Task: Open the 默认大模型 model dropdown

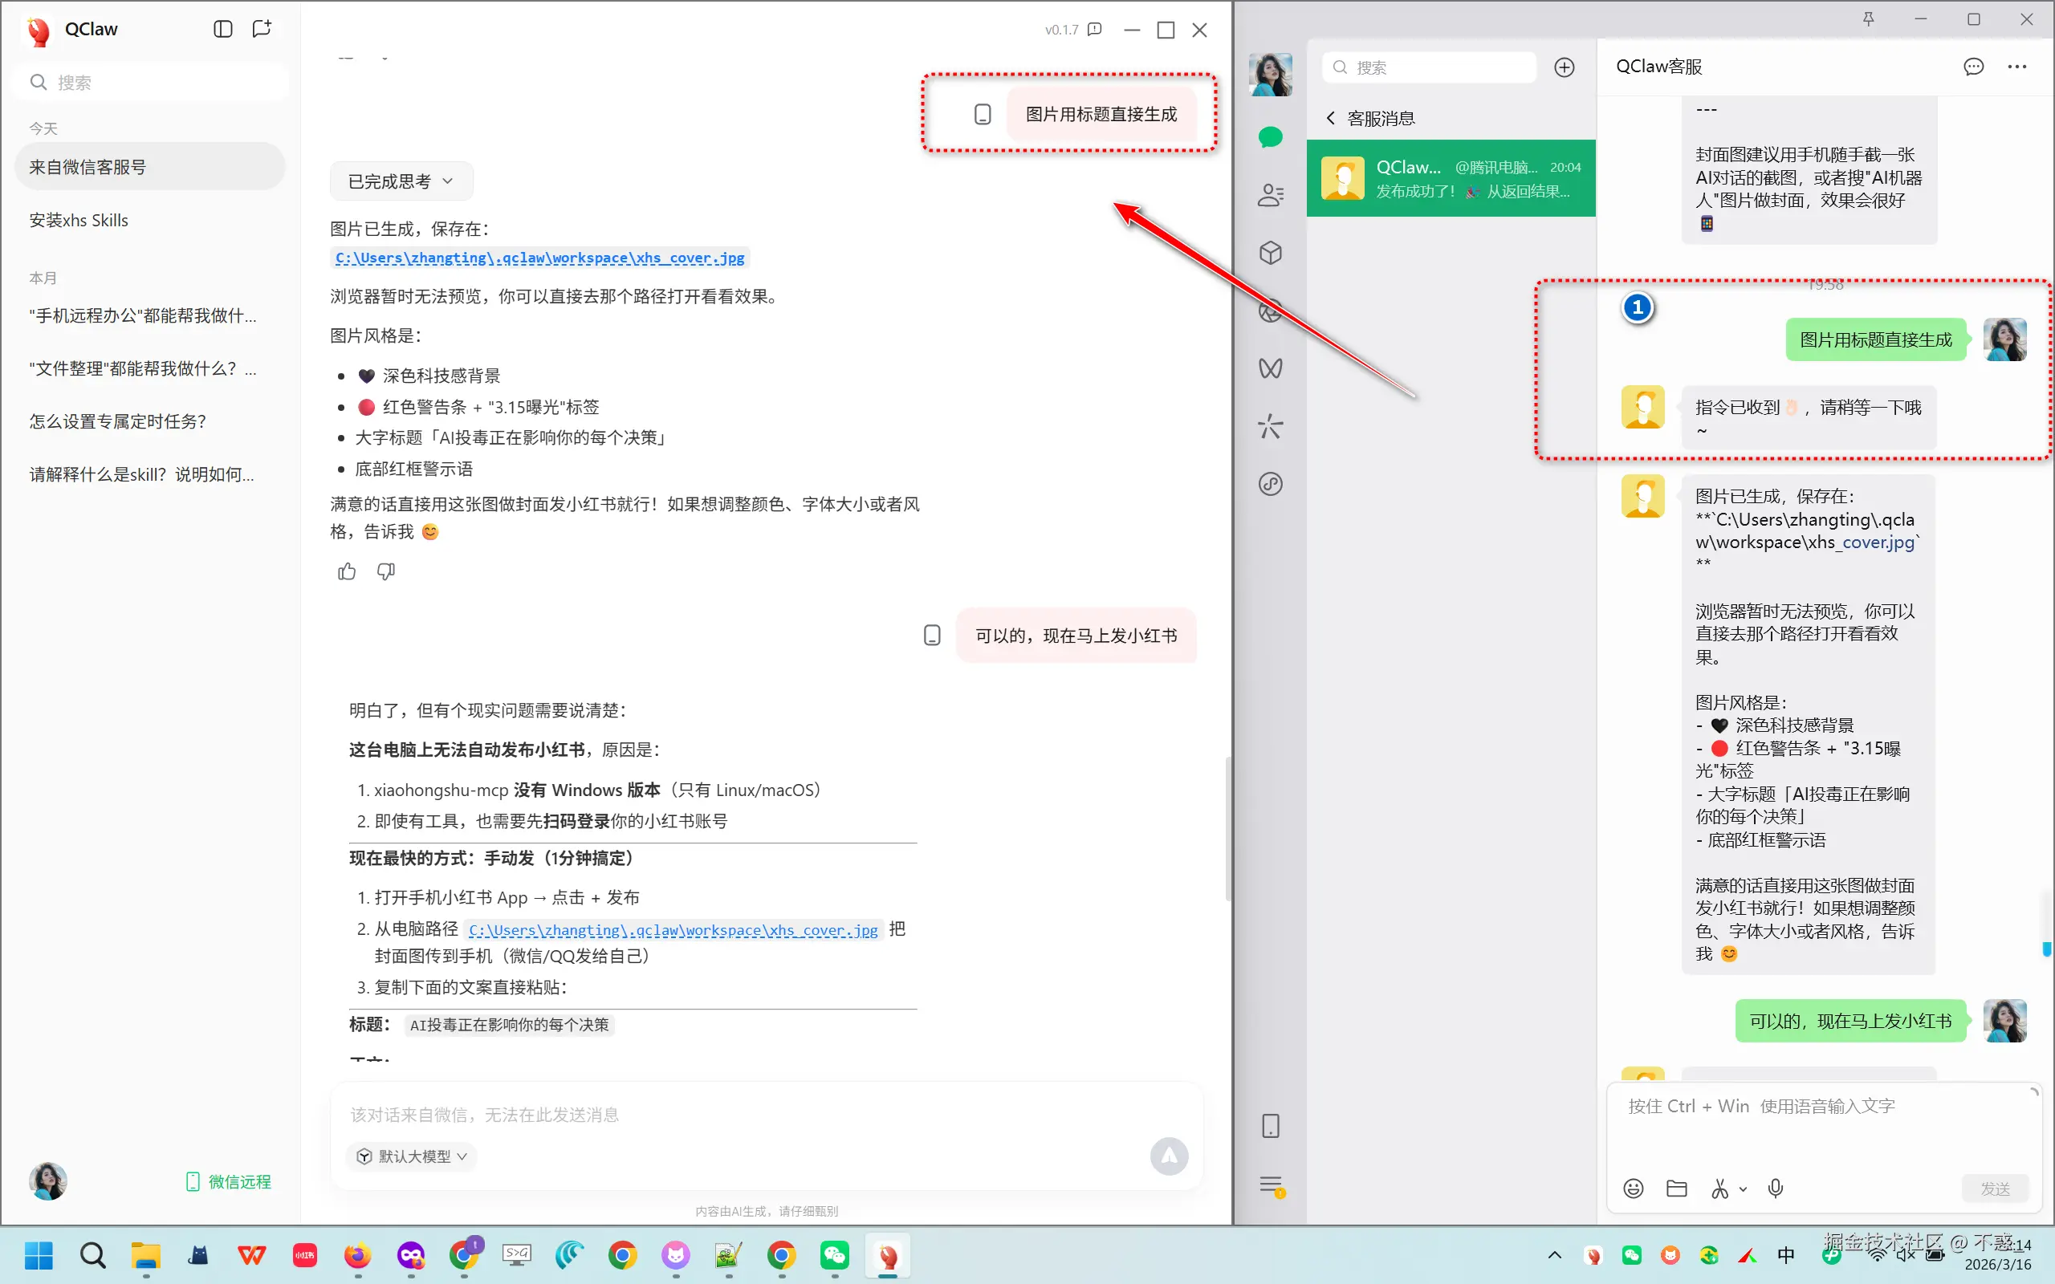Action: coord(413,1156)
